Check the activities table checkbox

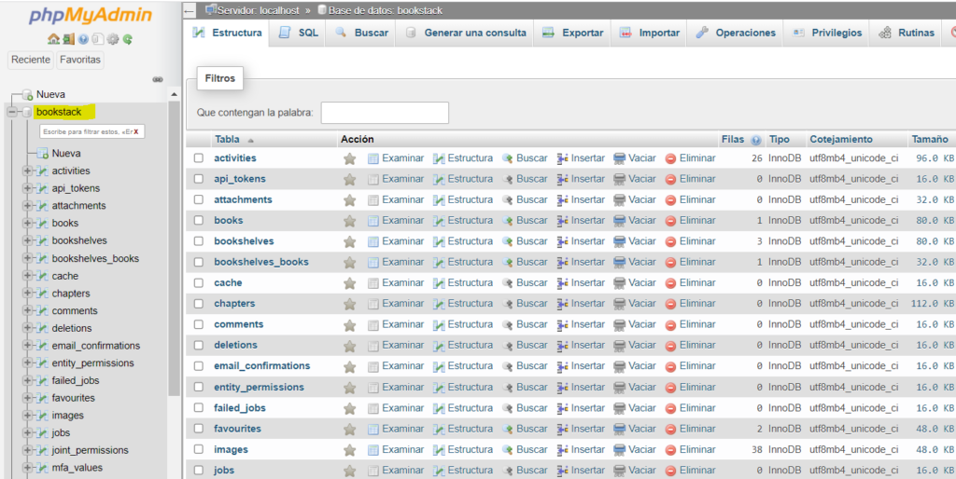(199, 158)
